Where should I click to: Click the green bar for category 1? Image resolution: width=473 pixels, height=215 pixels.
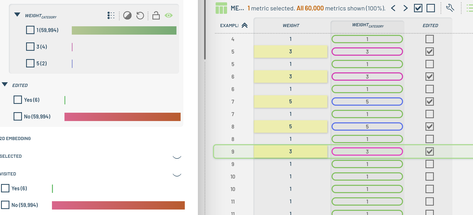(124, 30)
